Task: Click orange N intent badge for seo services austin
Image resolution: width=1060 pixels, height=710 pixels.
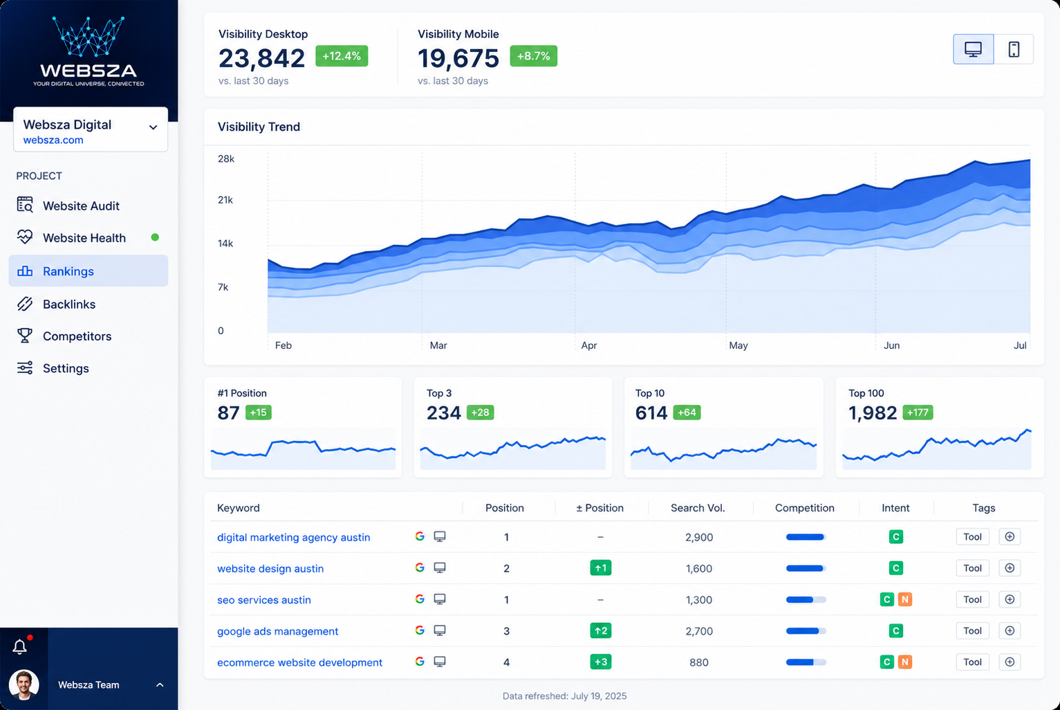Action: (904, 599)
